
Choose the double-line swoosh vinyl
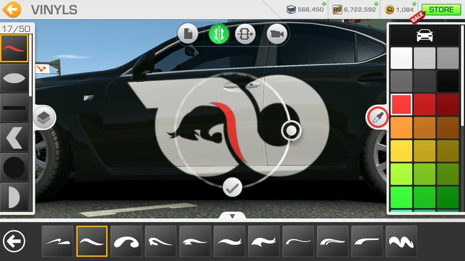point(333,241)
